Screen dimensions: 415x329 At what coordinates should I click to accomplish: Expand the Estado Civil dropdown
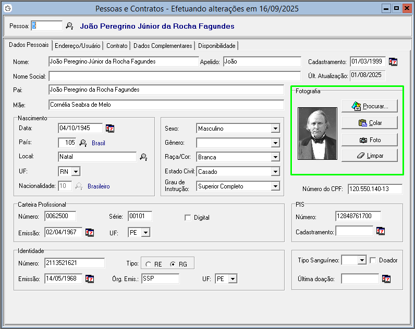point(275,172)
